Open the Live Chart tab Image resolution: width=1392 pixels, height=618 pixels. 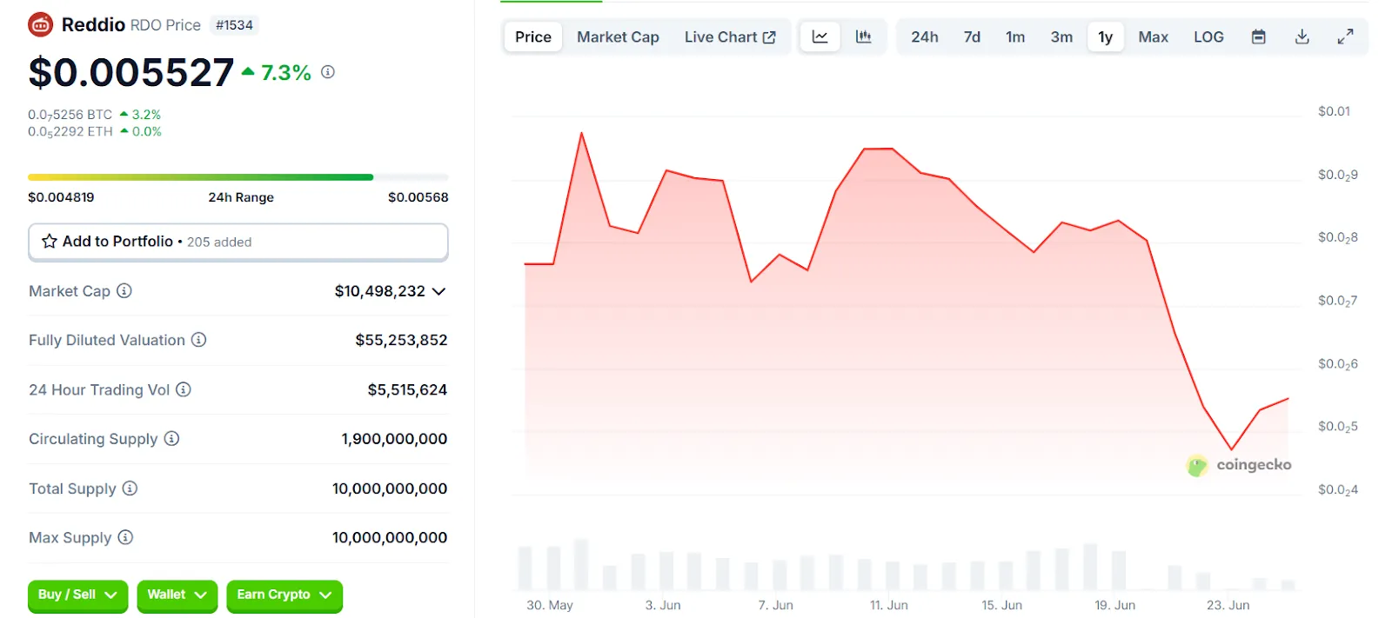(730, 37)
